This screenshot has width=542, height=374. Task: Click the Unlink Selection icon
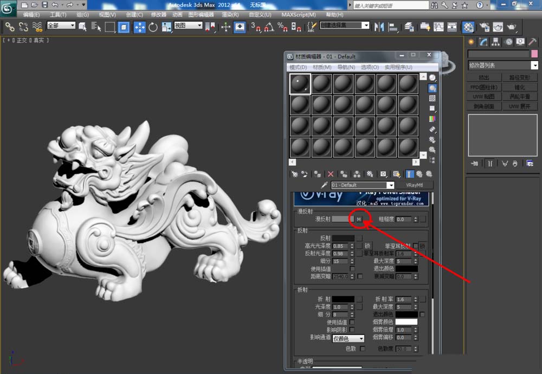[x=23, y=27]
